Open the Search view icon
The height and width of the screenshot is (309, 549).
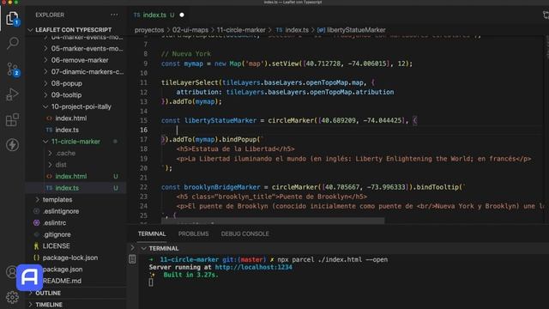[13, 43]
